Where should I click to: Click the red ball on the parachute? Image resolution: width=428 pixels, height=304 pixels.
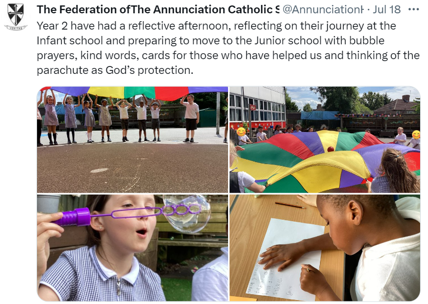pyautogui.click(x=331, y=149)
